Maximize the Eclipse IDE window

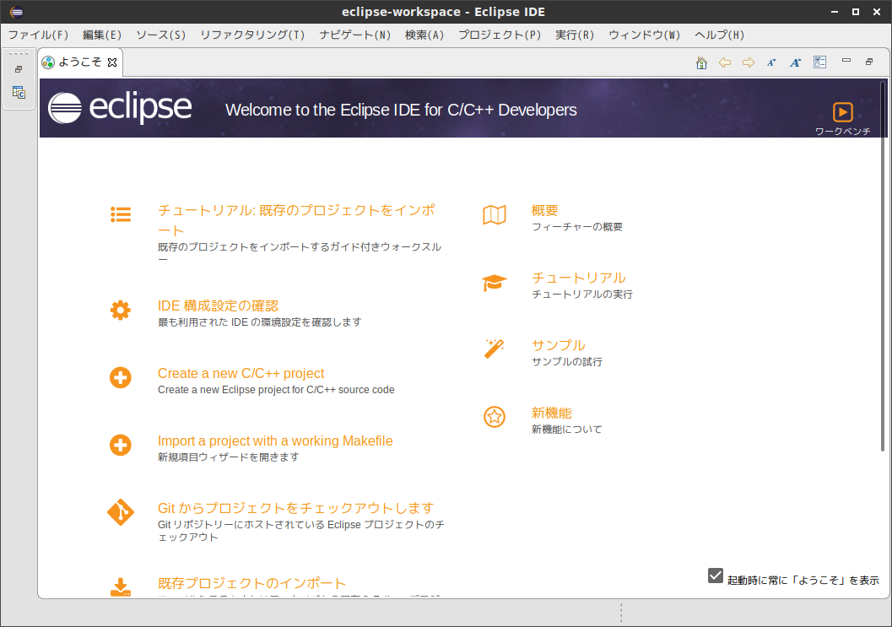856,12
